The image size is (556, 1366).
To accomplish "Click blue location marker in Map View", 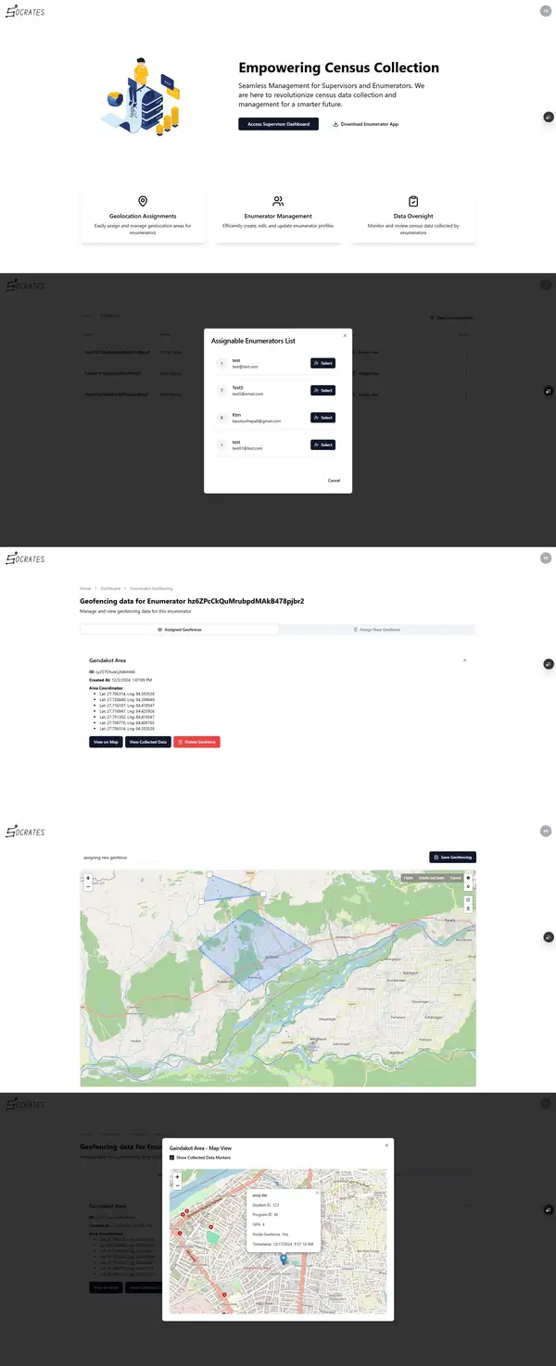I will (x=284, y=1258).
